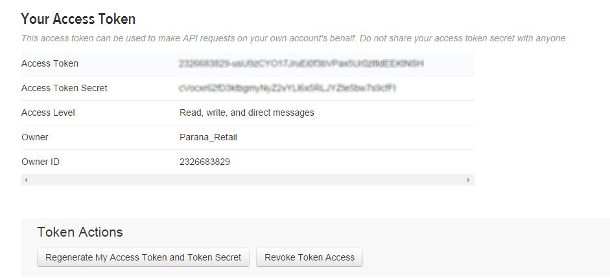Select the Owner ID number 2326683829

click(x=204, y=162)
